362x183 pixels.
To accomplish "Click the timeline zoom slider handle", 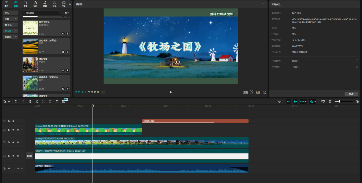I will click(339, 101).
